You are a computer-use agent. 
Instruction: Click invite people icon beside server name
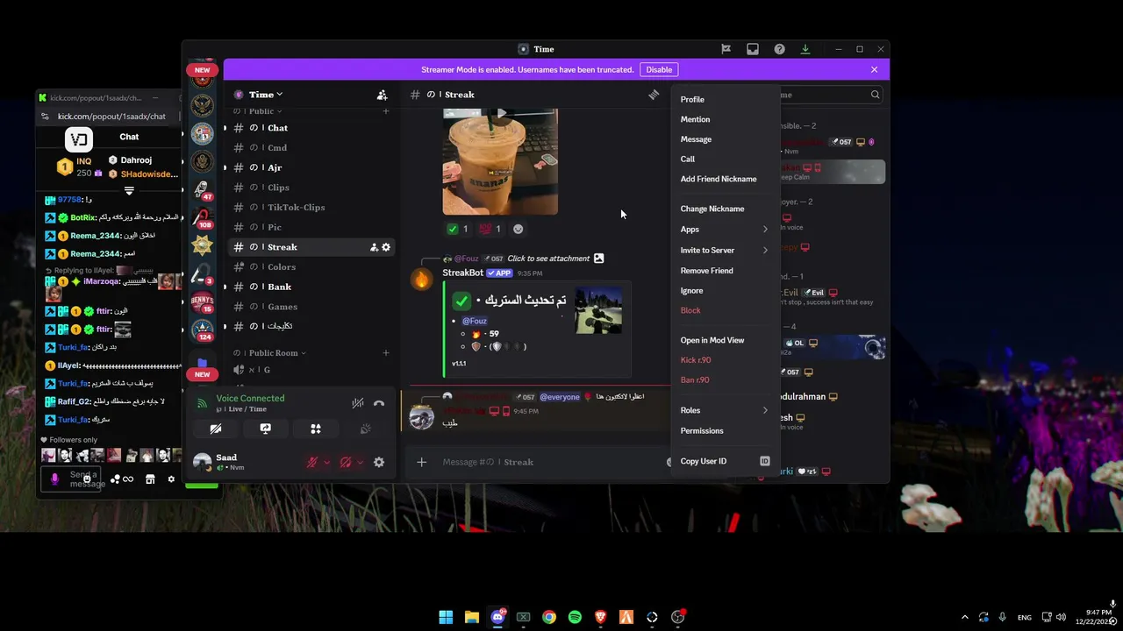[x=382, y=95]
